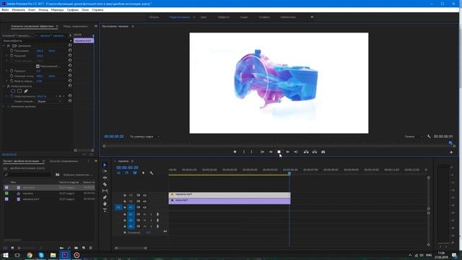Select the Selection tool in the tools panel
The image size is (462, 260).
tap(105, 165)
